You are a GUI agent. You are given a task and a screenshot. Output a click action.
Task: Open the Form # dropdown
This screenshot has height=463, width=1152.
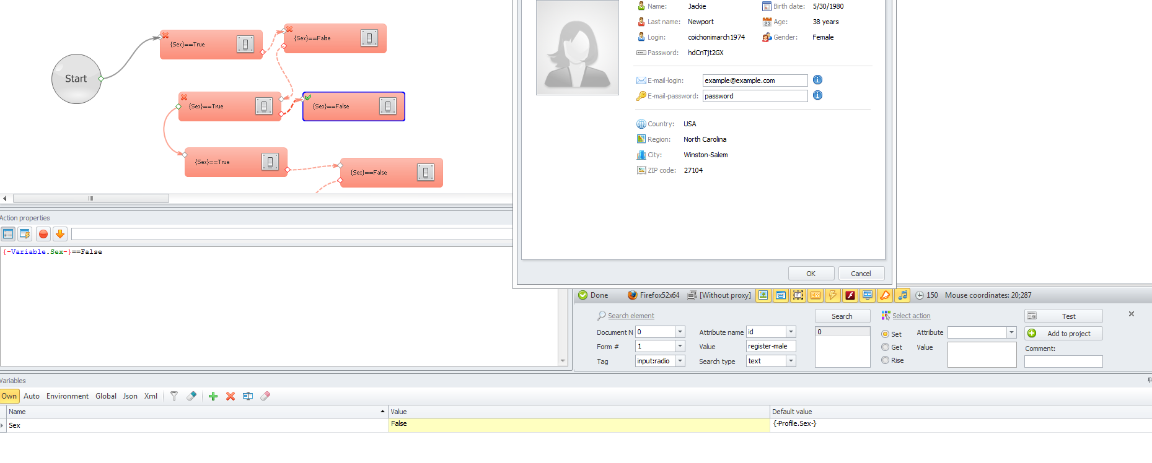680,346
